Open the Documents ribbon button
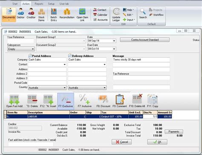This screenshot has height=155, width=202. (x=9, y=15)
